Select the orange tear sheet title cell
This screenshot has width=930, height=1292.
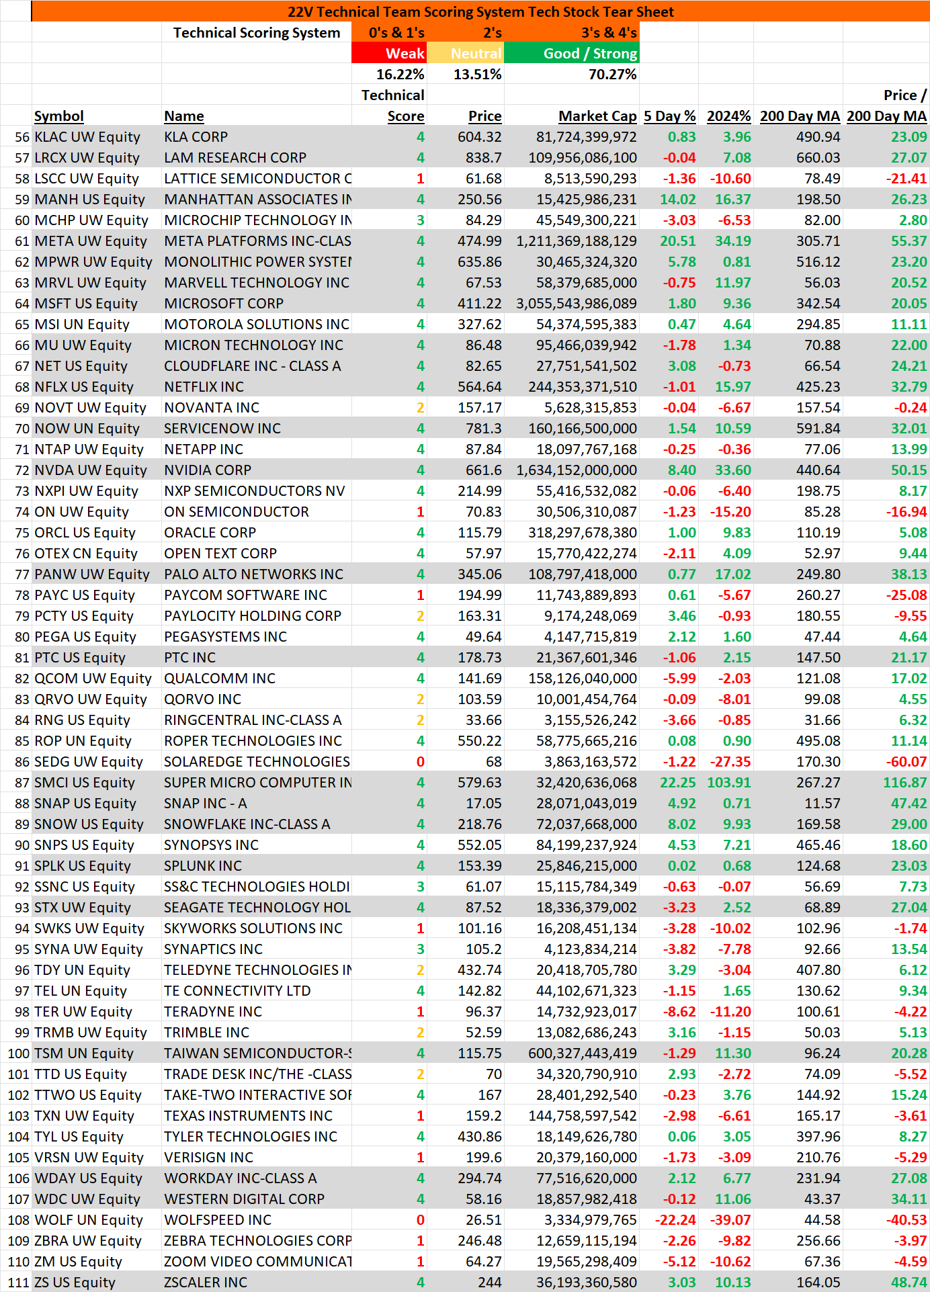(480, 11)
